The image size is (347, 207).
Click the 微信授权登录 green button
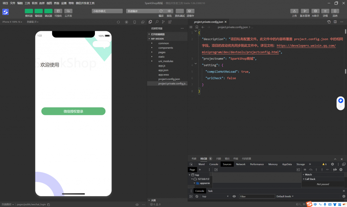tap(73, 111)
